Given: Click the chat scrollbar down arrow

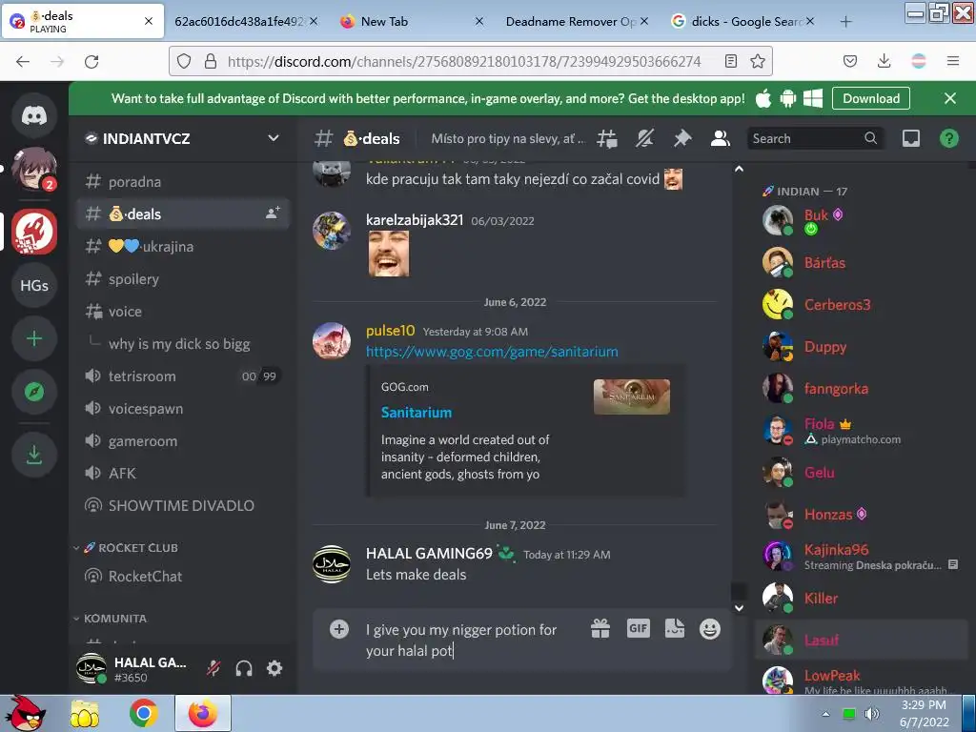Looking at the screenshot, I should [x=739, y=608].
